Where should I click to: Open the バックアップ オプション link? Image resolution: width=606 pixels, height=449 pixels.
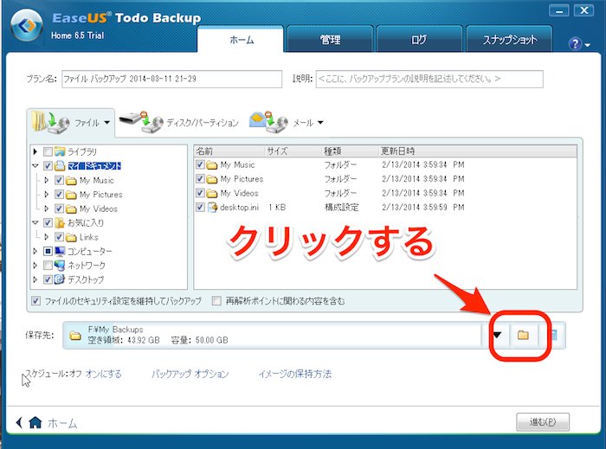(190, 374)
